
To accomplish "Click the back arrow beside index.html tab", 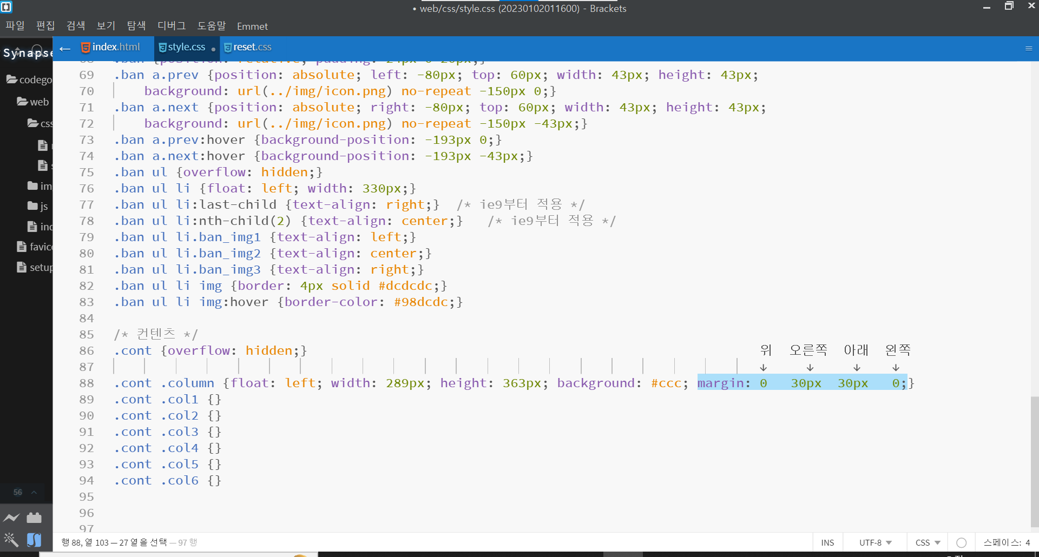I will click(x=65, y=49).
